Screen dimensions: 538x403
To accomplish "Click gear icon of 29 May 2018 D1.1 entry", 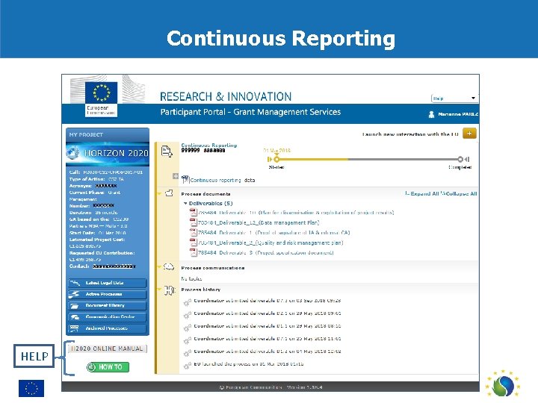I will [187, 328].
